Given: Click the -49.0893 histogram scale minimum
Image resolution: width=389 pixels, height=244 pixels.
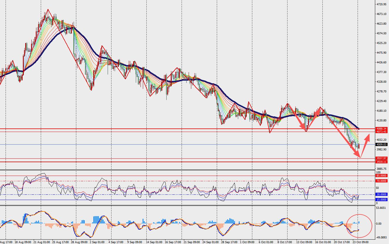Looking at the screenshot, I should 382,238.
